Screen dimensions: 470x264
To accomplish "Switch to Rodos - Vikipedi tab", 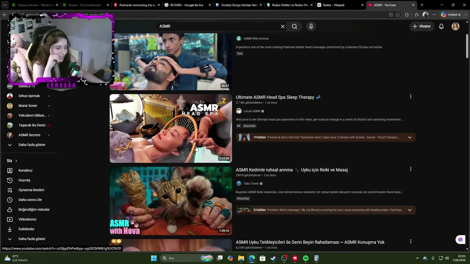I will (x=340, y=5).
